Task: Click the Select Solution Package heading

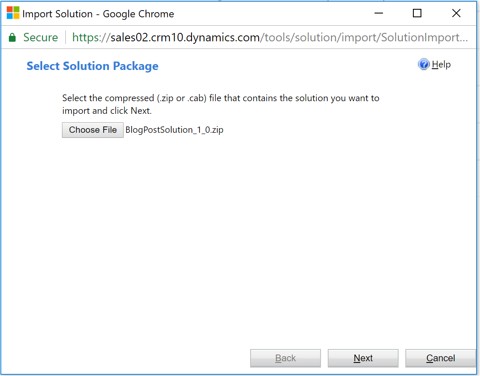Action: point(92,66)
